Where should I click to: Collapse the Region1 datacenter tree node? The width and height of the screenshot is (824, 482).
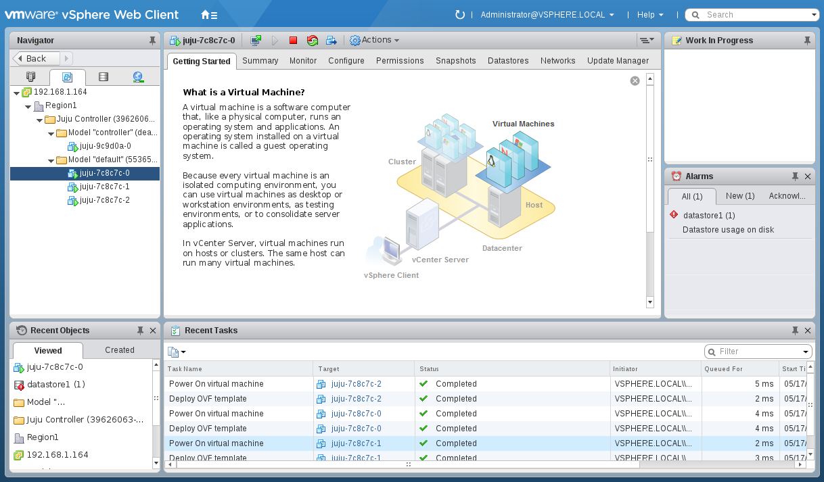(x=28, y=106)
